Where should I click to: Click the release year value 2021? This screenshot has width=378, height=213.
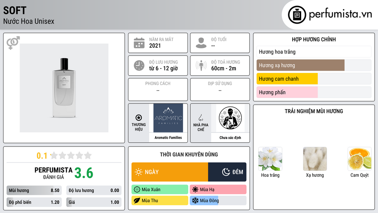point(155,45)
